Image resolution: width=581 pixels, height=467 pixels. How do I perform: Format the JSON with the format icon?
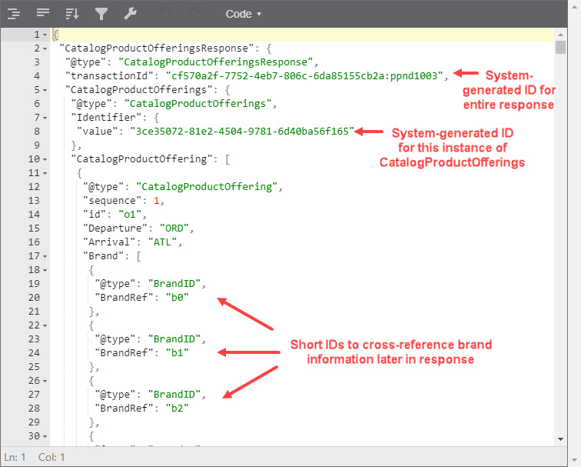pos(14,14)
